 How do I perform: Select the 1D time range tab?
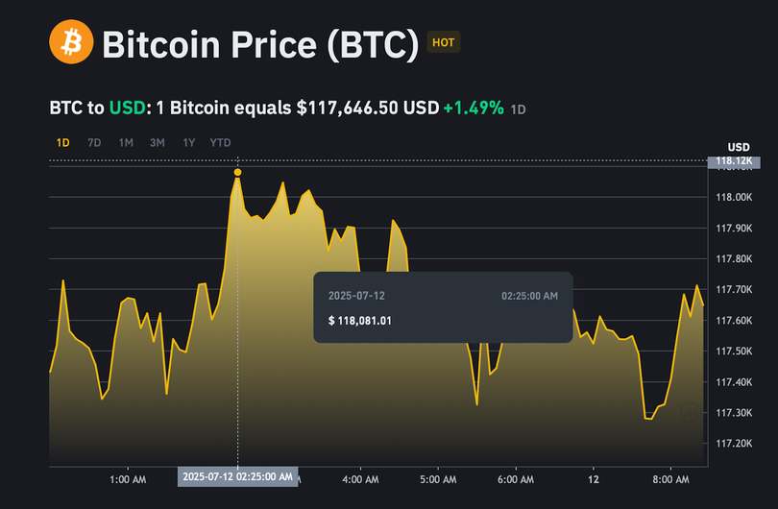coord(63,143)
